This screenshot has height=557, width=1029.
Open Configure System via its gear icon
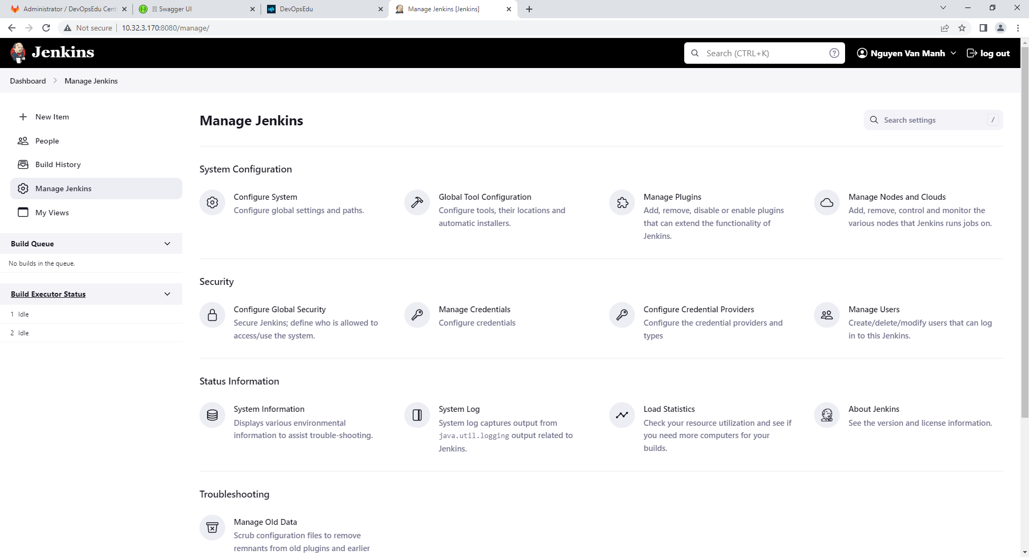point(212,202)
